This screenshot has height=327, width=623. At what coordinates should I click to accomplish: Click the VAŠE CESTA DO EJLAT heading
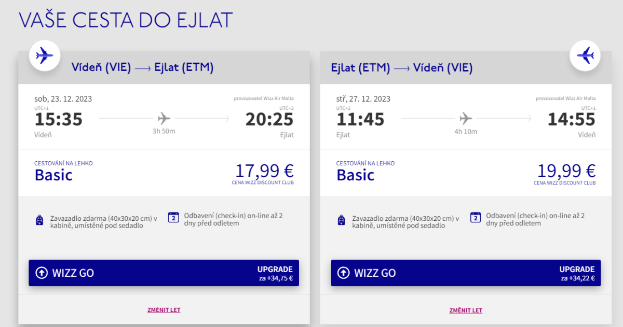tap(126, 19)
